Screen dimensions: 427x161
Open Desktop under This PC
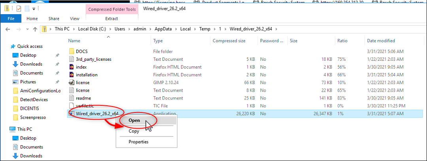tap(28, 138)
